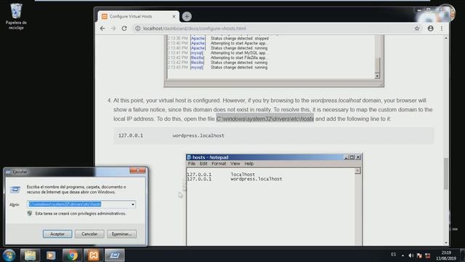
Task: Click File menu in the hosts Notepad image
Action: coord(192,164)
